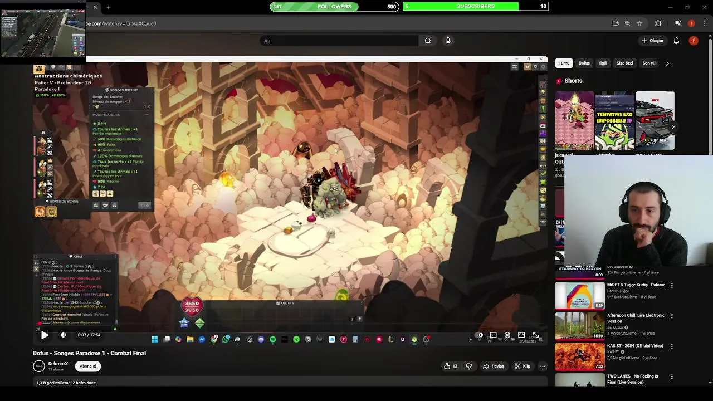Create a clip with Klip
713x401 pixels.
point(522,366)
